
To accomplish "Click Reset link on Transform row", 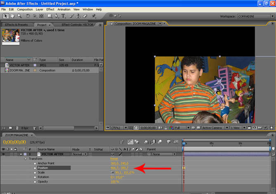I will click(x=114, y=159).
